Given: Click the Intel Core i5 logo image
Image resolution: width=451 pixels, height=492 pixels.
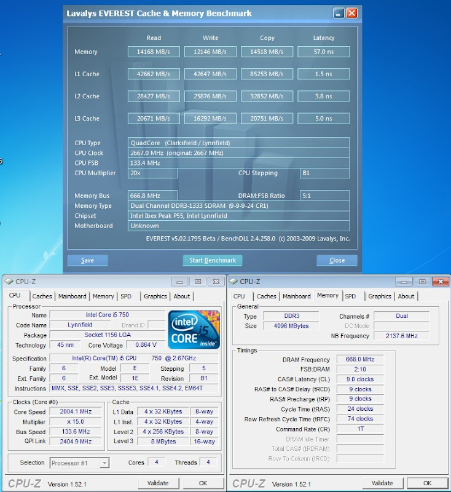Looking at the screenshot, I should (x=194, y=330).
